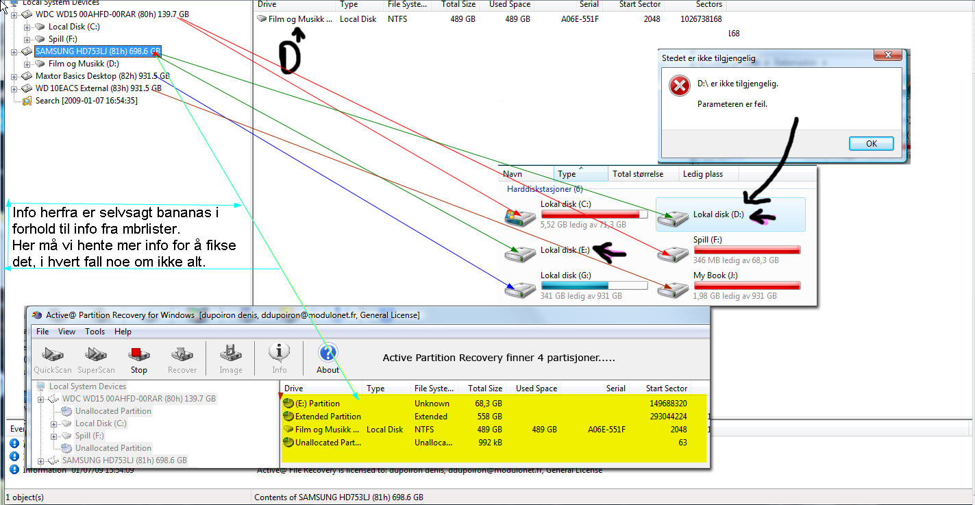
Task: Click 'Contents of SAMSUNG HD753LJ' status bar text
Action: click(x=338, y=497)
